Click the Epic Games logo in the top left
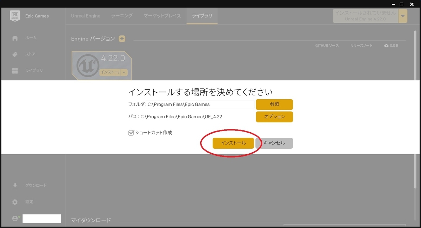This screenshot has height=228, width=421. point(15,15)
